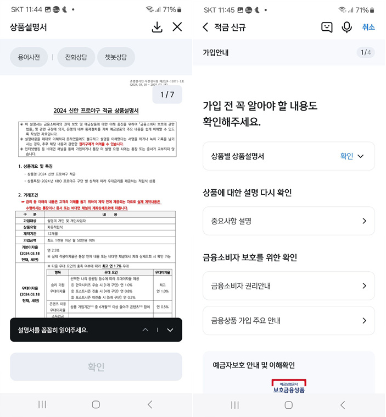Image resolution: width=386 pixels, height=417 pixels.
Task: Open the 챗봇상담 chatbot chip
Action: (x=116, y=57)
